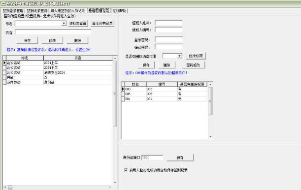Click the 按标志查询 button

78,24
